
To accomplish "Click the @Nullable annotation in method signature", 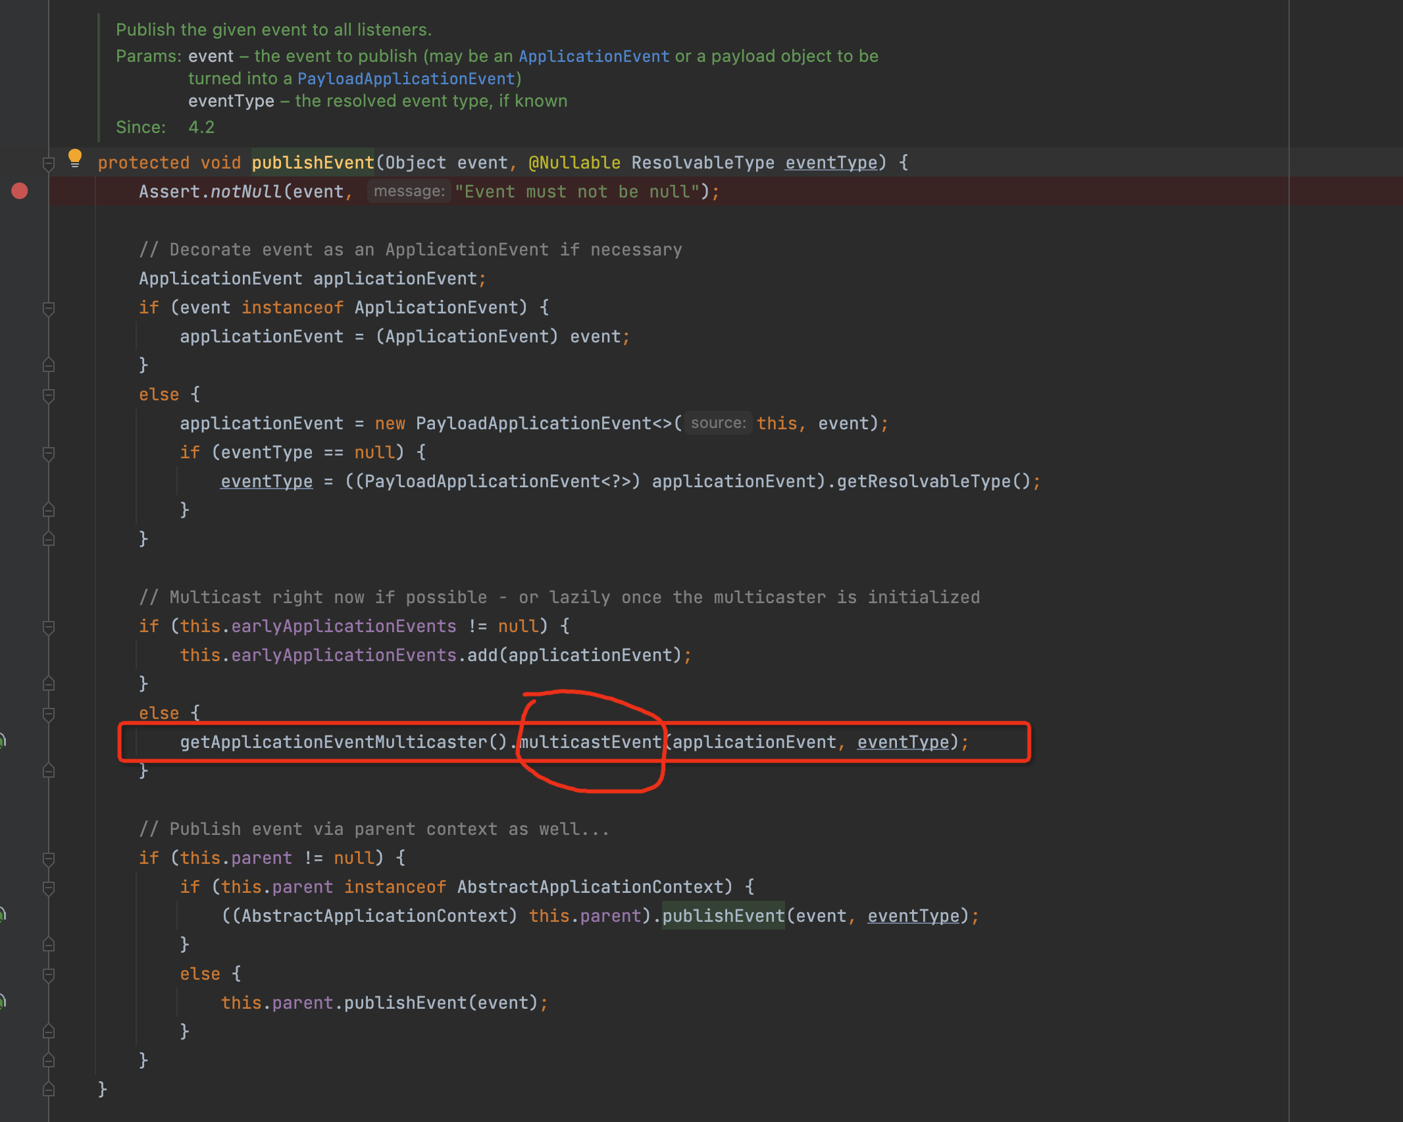I will tap(574, 163).
